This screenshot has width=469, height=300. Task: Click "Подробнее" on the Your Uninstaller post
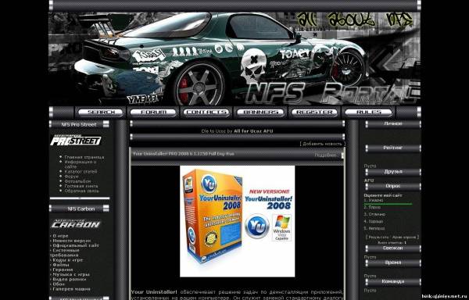[325, 155]
